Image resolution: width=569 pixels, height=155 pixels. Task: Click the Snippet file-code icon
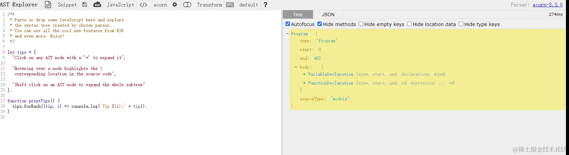(48, 5)
